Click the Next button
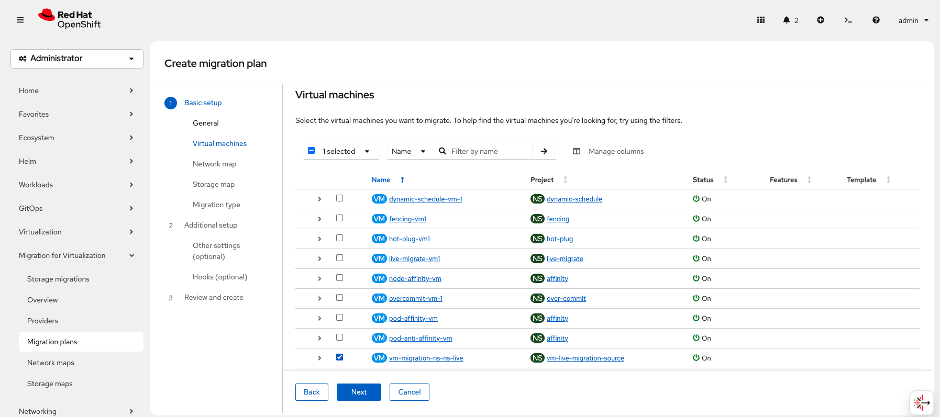Image resolution: width=940 pixels, height=417 pixels. tap(359, 392)
